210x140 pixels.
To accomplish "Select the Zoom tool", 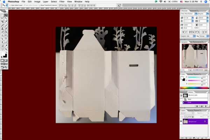I will click(x=6, y=49).
